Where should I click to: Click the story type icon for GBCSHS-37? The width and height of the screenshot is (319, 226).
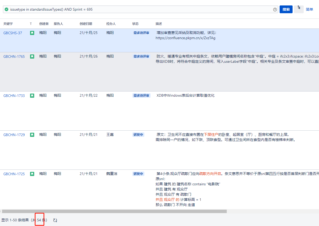[32, 33]
